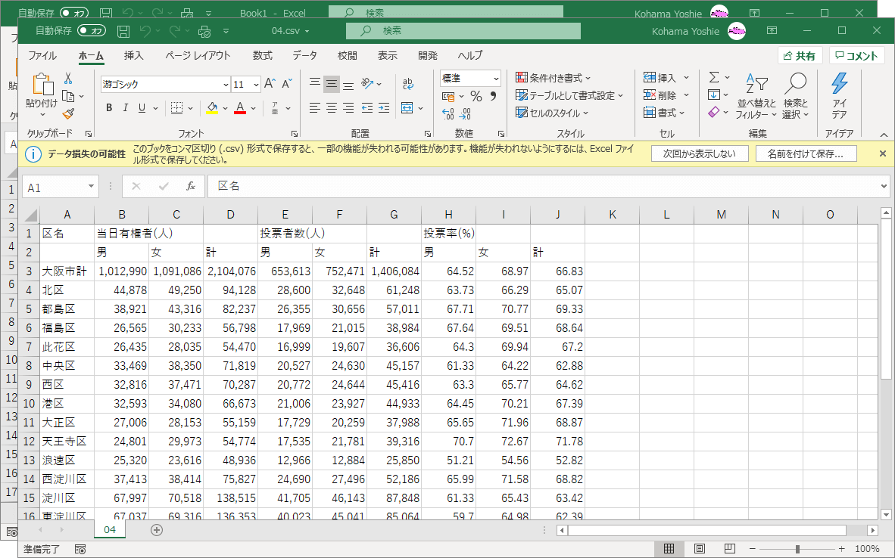Click the Cut scissors icon

(68, 79)
